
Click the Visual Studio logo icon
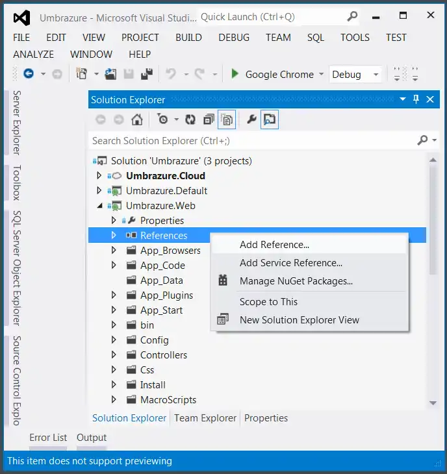(22, 18)
